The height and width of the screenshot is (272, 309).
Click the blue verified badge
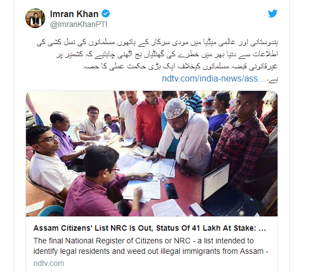coord(105,14)
